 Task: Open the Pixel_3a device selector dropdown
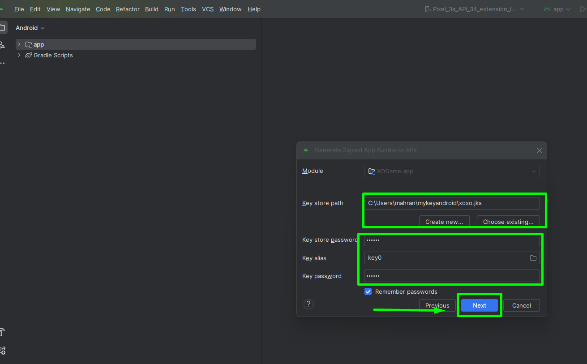[x=474, y=9]
